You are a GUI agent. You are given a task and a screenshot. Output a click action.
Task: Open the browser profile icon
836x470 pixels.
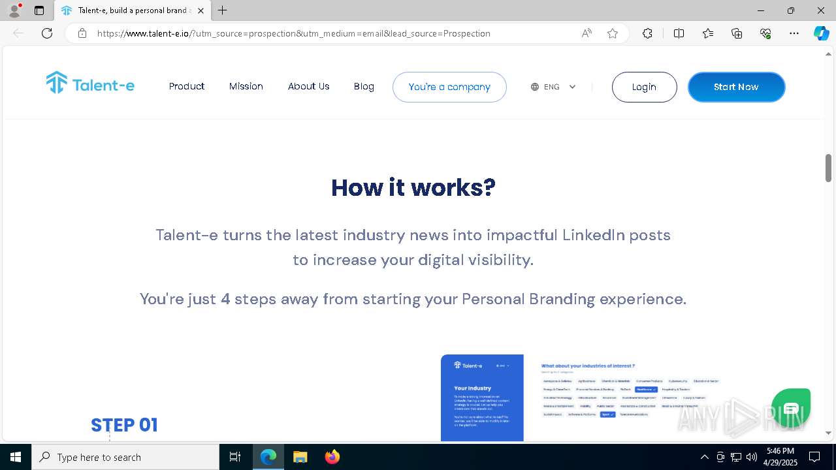[x=14, y=10]
